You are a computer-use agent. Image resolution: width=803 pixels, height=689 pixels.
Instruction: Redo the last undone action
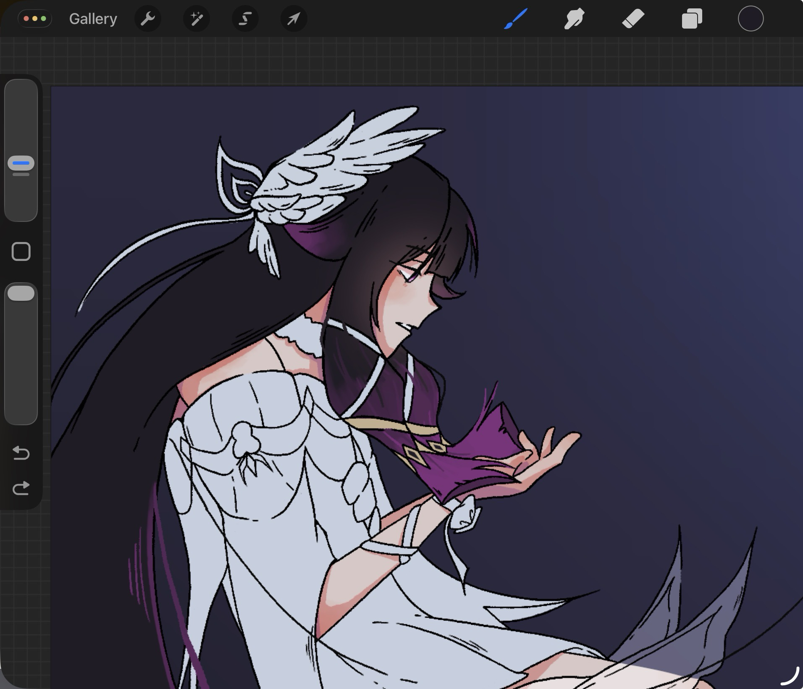(21, 488)
